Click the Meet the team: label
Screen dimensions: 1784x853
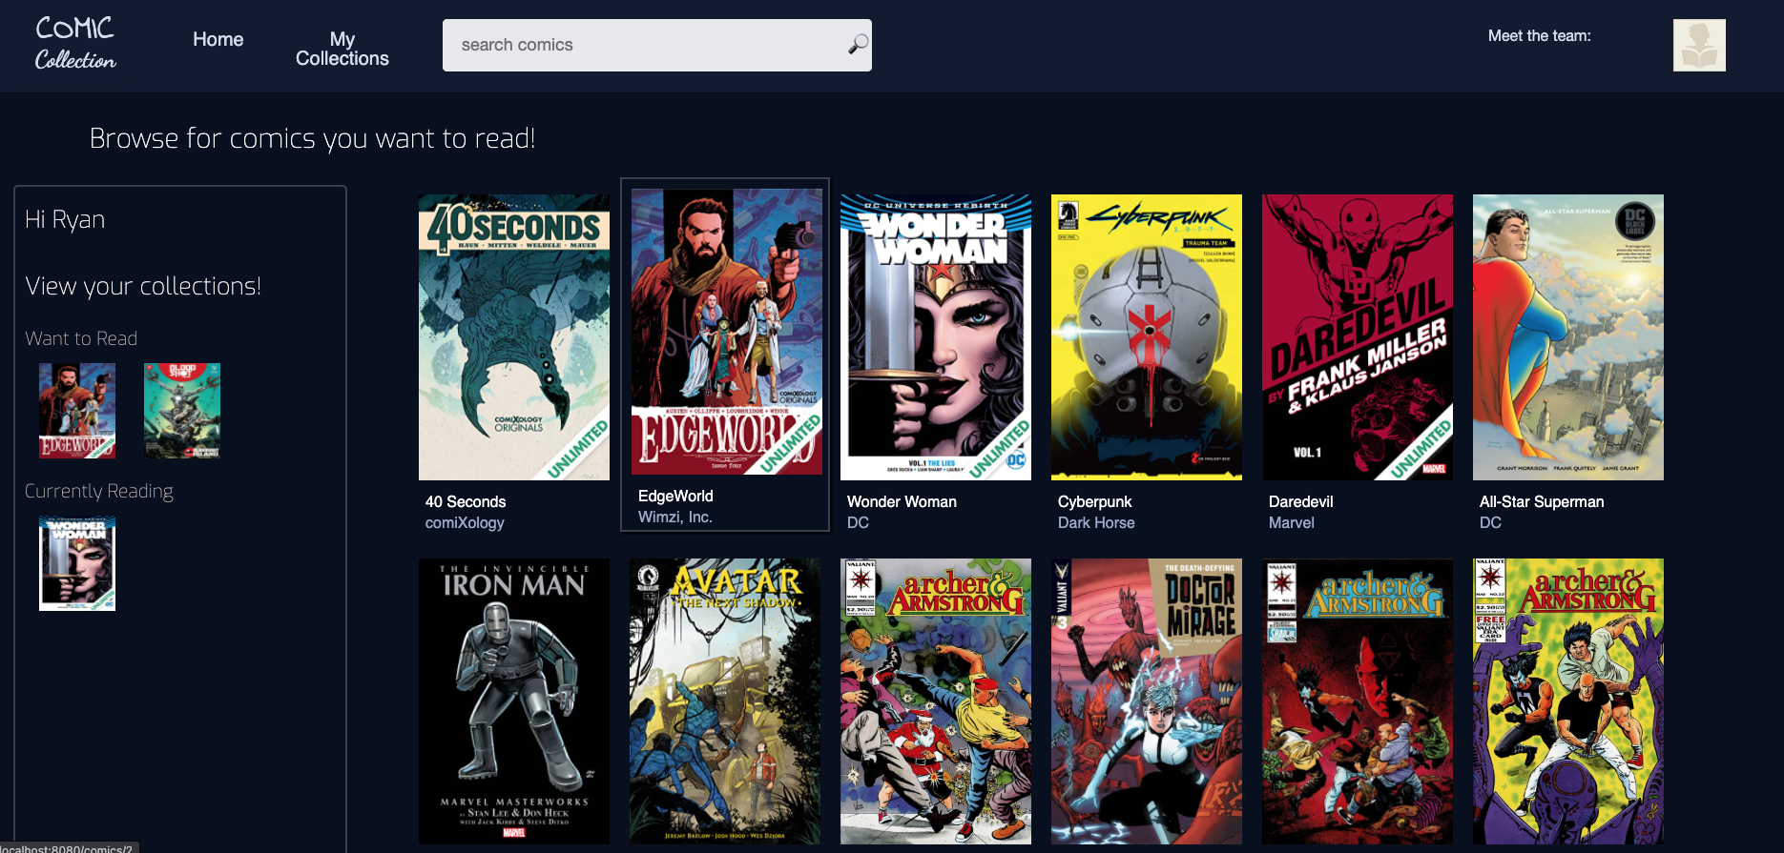pyautogui.click(x=1540, y=36)
